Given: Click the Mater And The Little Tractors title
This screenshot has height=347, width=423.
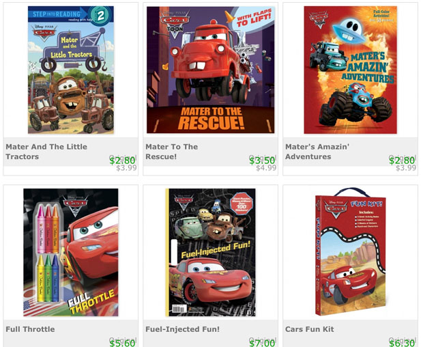Looking at the screenshot, I should point(46,152).
